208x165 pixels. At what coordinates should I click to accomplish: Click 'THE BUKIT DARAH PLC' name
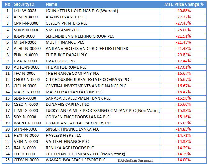[x=67, y=55]
